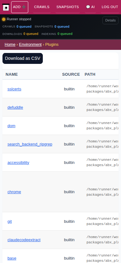
Task: Open the base plugin link
Action: (12, 258)
